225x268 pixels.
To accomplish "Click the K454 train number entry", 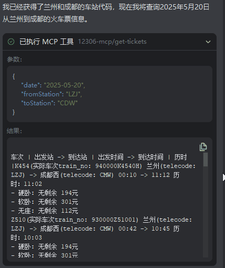I will point(22,166).
